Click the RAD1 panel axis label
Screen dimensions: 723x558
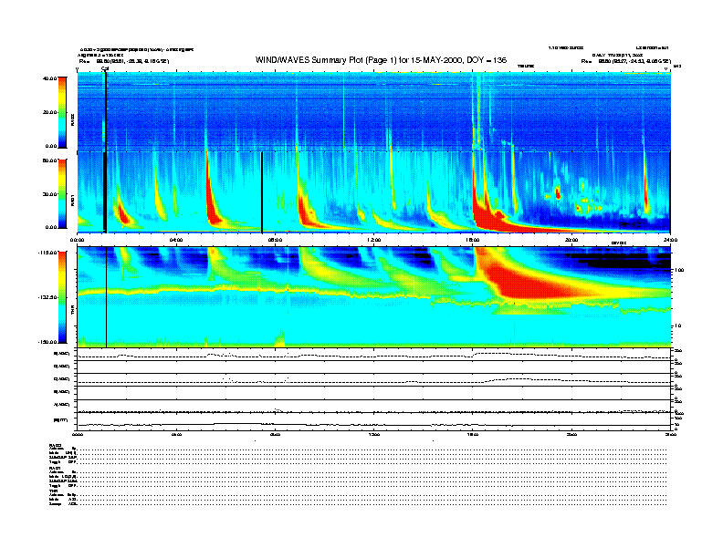point(72,200)
